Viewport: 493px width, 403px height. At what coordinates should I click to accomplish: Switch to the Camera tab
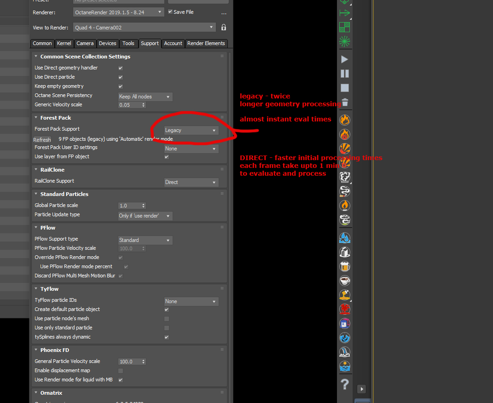pos(85,43)
